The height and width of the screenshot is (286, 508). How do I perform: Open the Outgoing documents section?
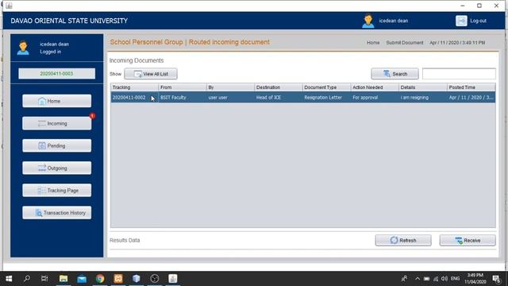(x=56, y=168)
